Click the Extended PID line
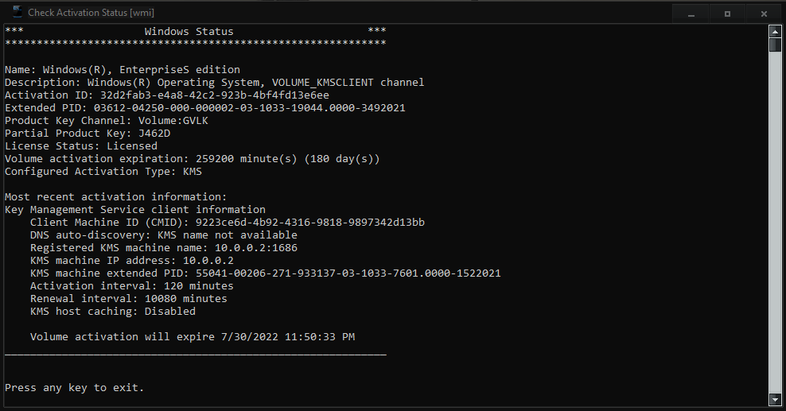786x411 pixels. pos(205,107)
